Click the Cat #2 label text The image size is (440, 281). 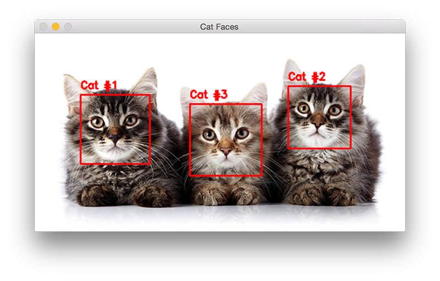[307, 77]
